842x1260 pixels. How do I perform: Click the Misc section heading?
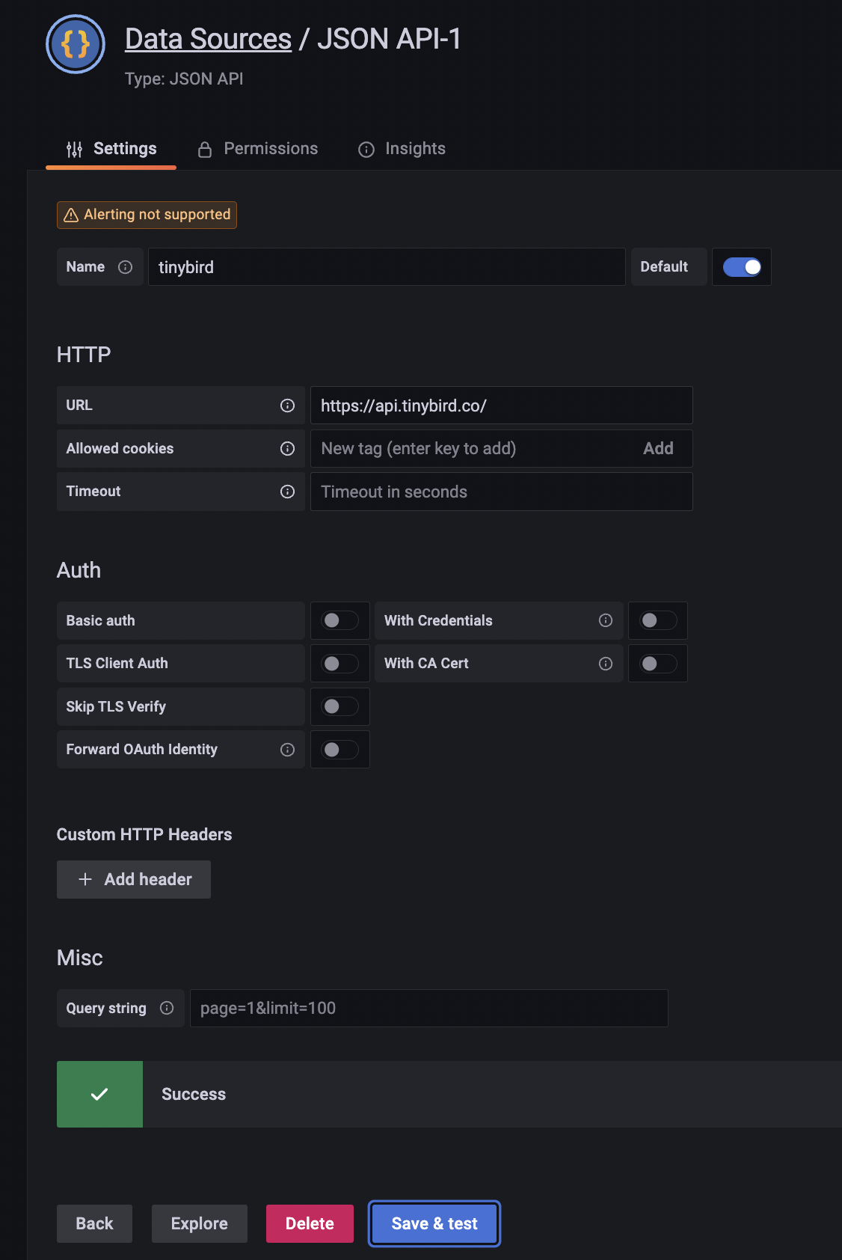(x=80, y=958)
